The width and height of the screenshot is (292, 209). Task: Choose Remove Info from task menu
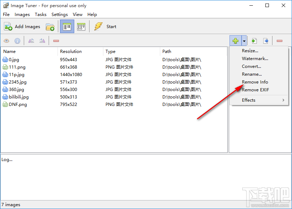click(255, 82)
